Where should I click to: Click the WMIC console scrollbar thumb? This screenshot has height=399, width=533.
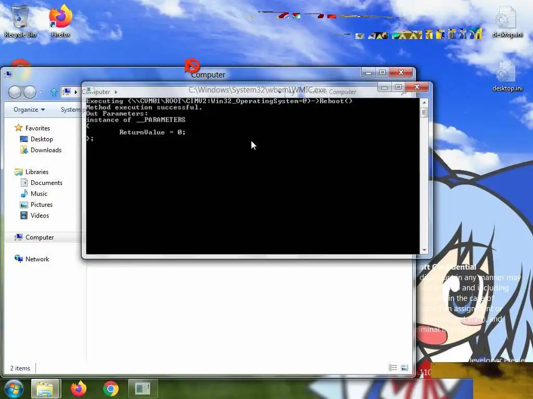point(424,113)
